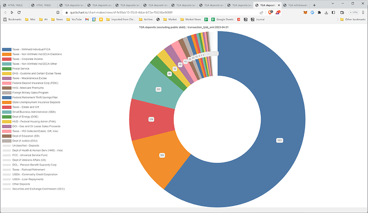This screenshot has width=368, height=213.
Task: Click legend text Dept of Veterans Affairs (VA)
Action: (x=29, y=160)
